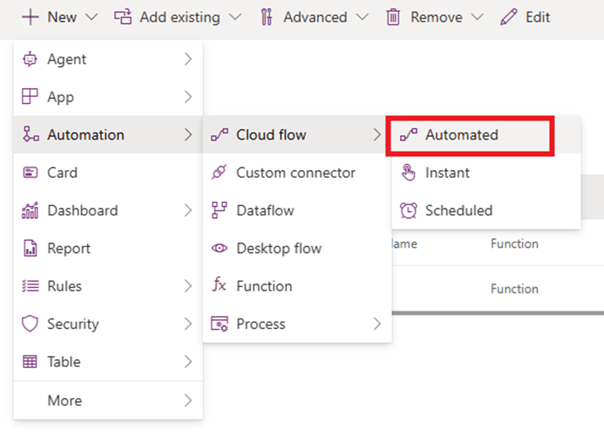
Task: Expand the Process submenu chevron
Action: point(377,324)
